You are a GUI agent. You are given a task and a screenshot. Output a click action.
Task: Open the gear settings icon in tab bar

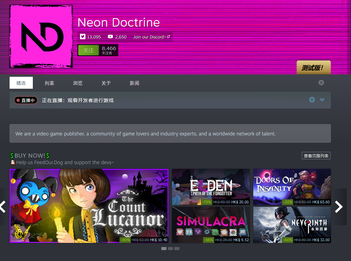[x=321, y=83]
